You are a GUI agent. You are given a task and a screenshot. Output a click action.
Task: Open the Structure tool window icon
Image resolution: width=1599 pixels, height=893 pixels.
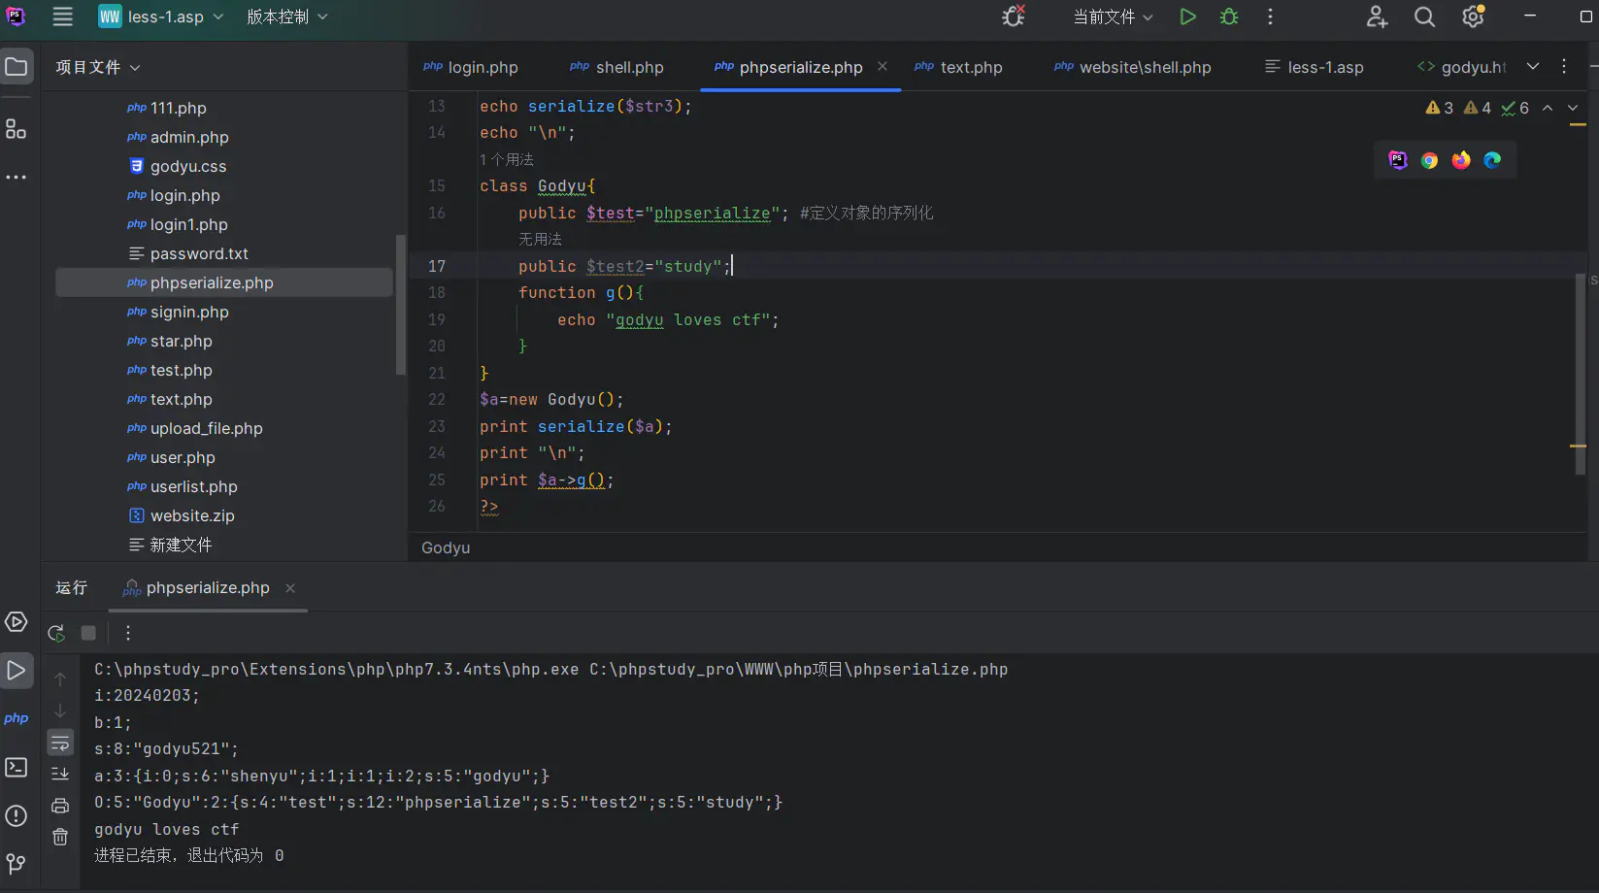point(17,129)
